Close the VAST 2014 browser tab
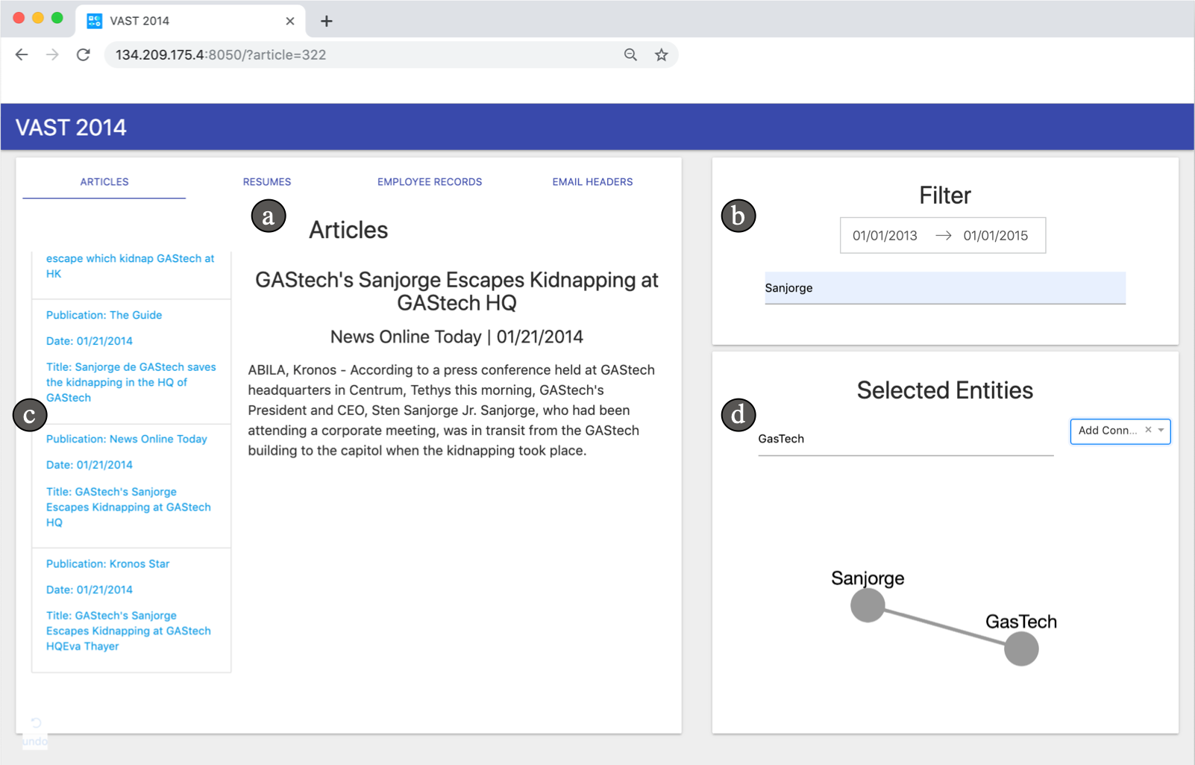 (x=290, y=21)
